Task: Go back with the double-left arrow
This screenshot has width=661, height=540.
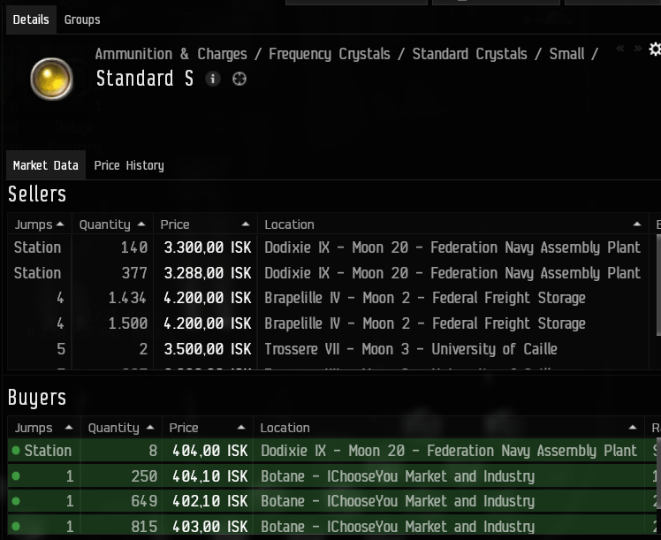Action: [620, 49]
